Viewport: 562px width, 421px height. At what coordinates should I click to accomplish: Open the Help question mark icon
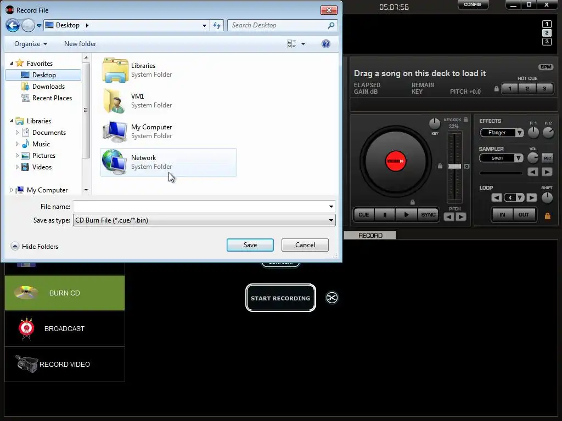coord(326,44)
